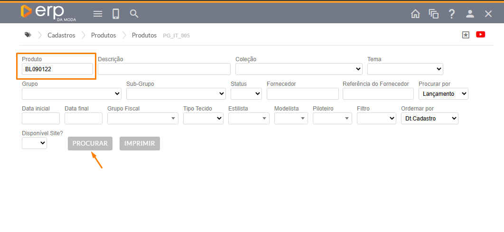Click the help question mark icon

pyautogui.click(x=452, y=14)
